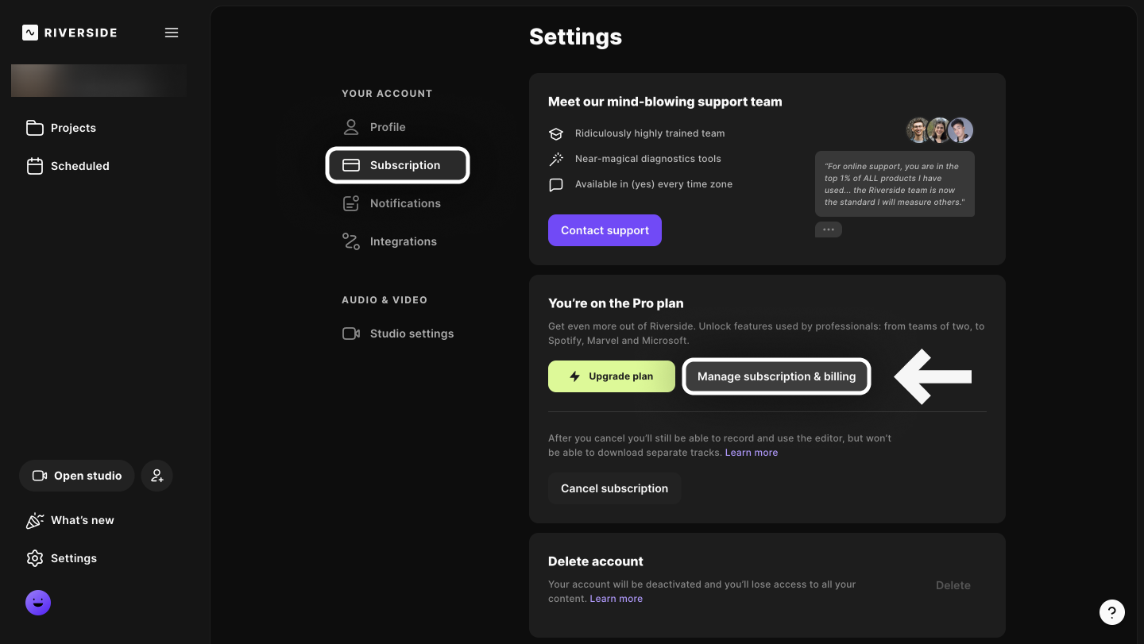This screenshot has height=644, width=1144.
Task: Click the help question mark button
Action: tap(1112, 612)
